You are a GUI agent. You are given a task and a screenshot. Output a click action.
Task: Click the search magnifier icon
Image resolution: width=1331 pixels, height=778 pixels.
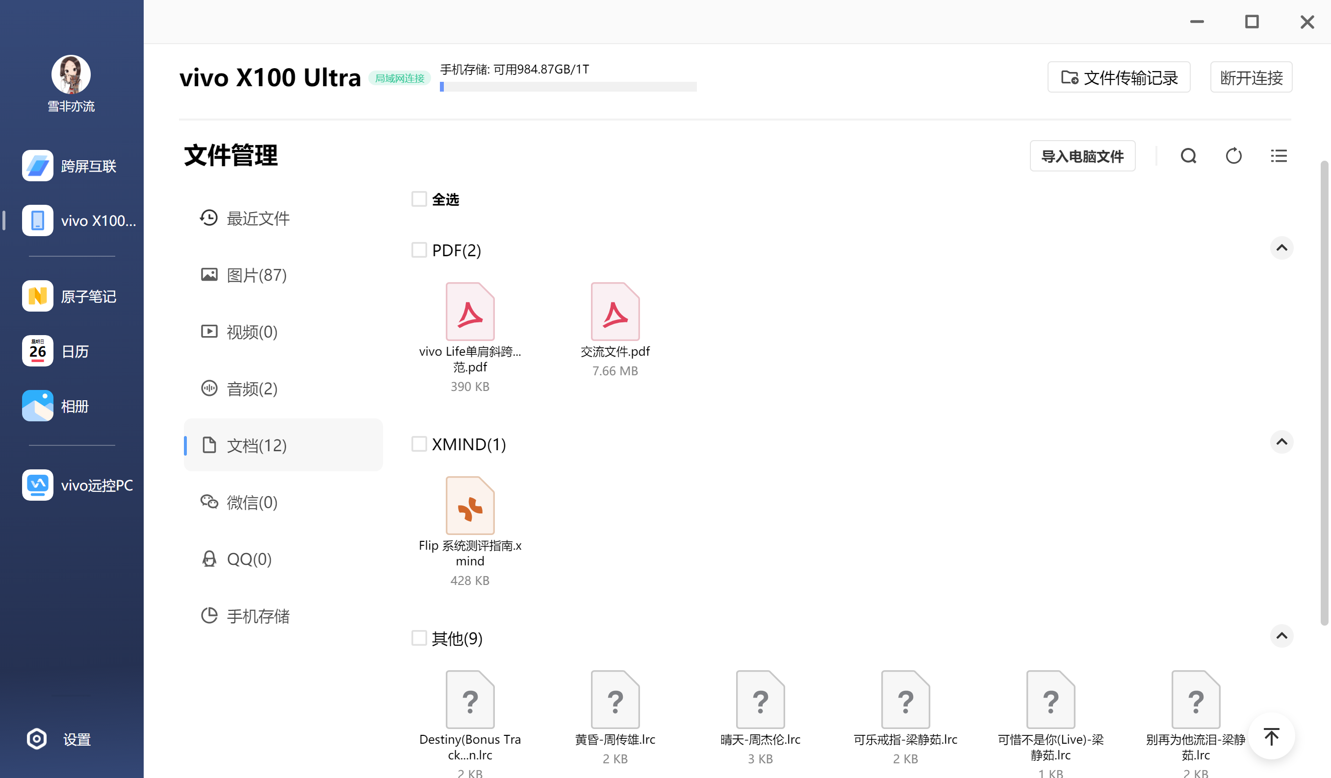(x=1188, y=156)
